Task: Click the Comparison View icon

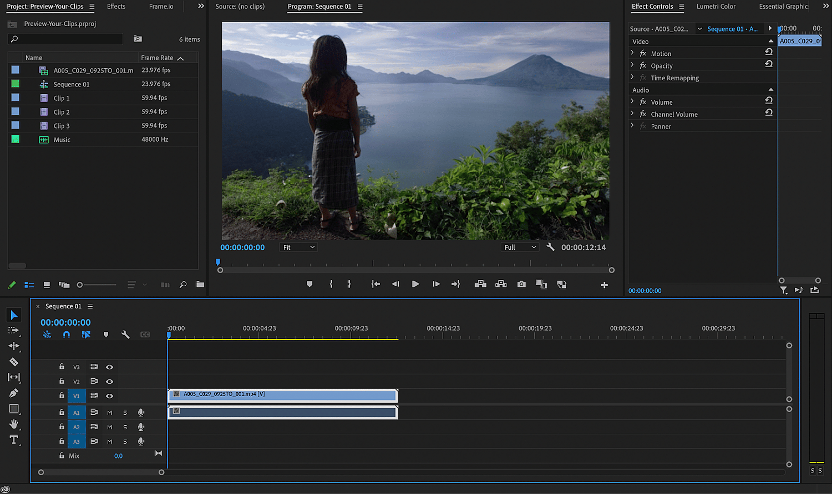Action: point(541,284)
